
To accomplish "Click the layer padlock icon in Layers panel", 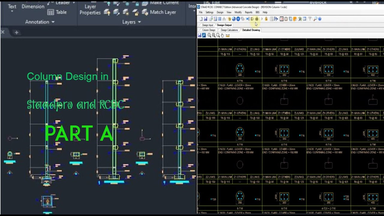I will click(135, 12).
